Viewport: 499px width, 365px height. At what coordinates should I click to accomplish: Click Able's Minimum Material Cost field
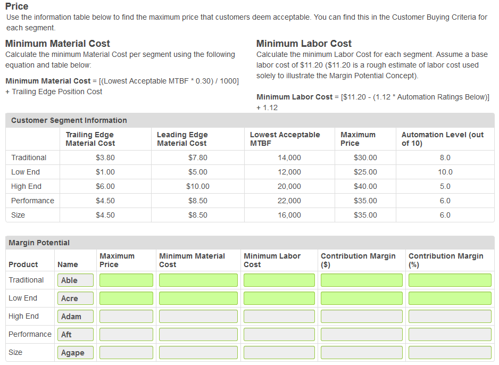pos(198,280)
